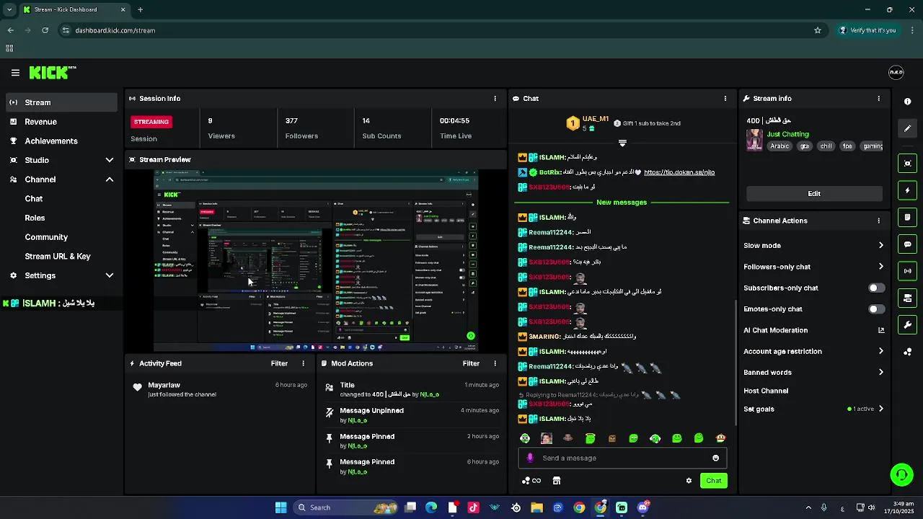Image resolution: width=923 pixels, height=519 pixels.
Task: Open the emoji picker in message box
Action: click(x=715, y=458)
